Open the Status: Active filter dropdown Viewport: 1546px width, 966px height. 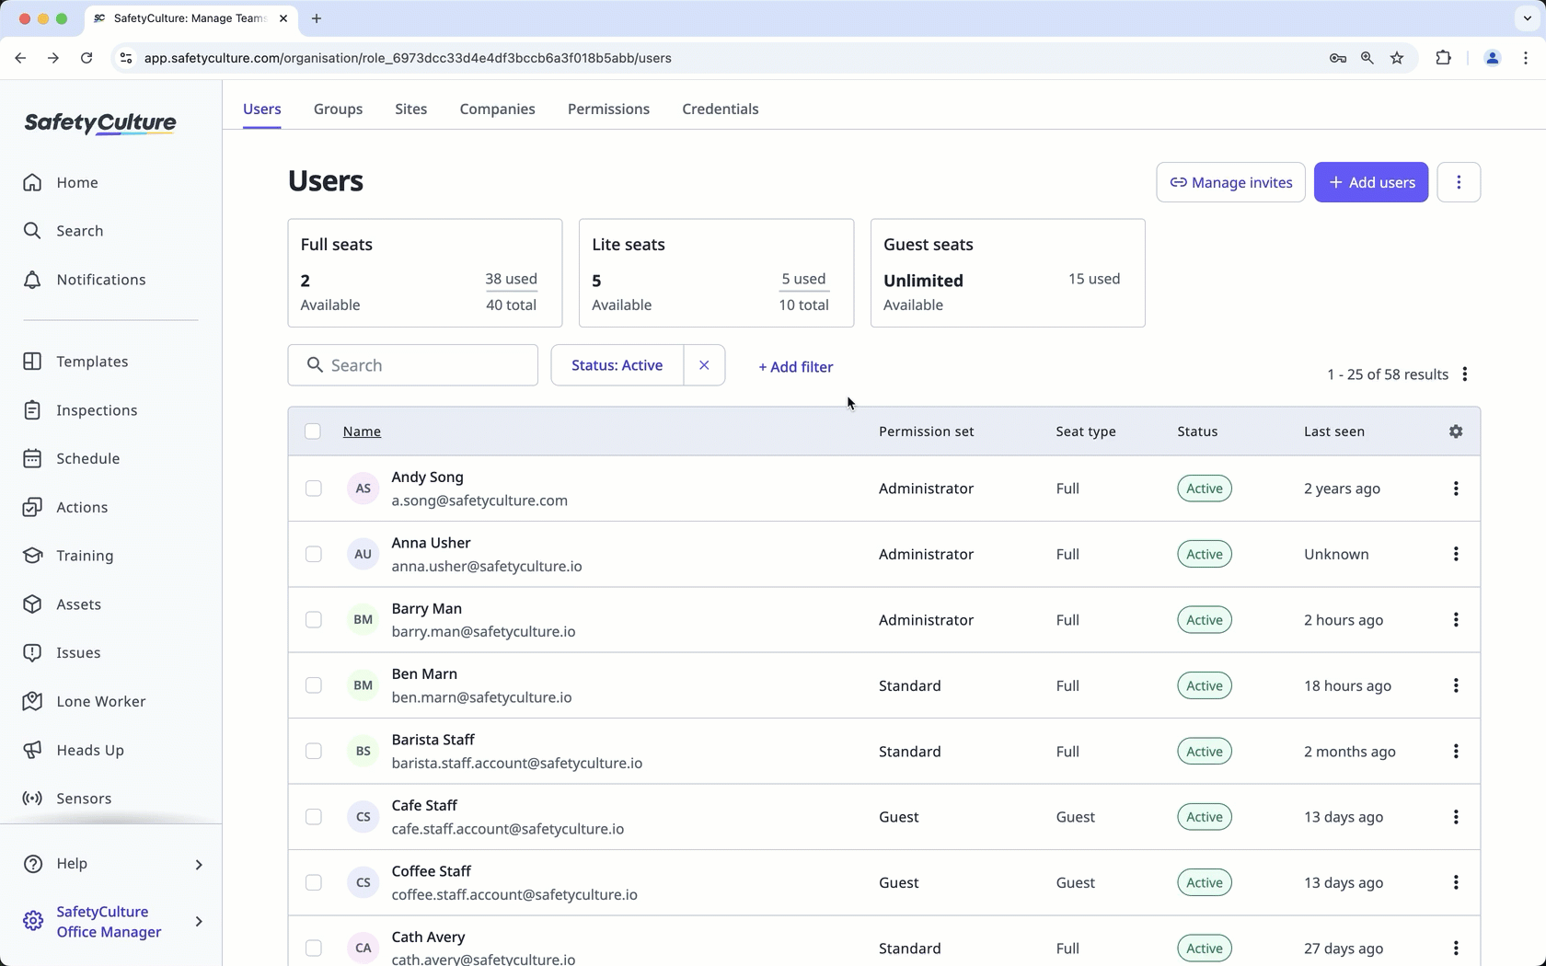(617, 365)
